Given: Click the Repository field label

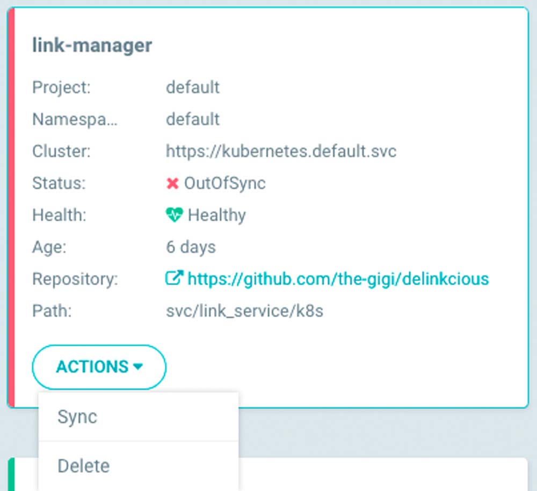Looking at the screenshot, I should point(75,279).
